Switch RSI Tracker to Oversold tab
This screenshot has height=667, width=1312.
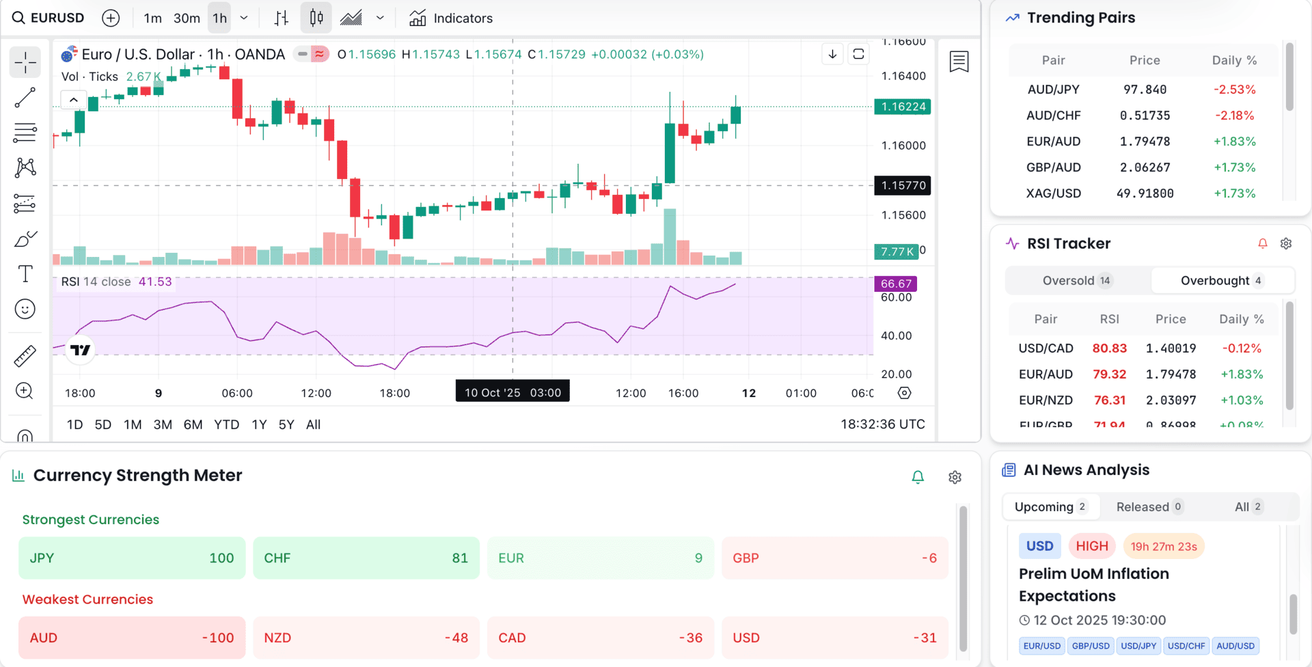coord(1076,280)
